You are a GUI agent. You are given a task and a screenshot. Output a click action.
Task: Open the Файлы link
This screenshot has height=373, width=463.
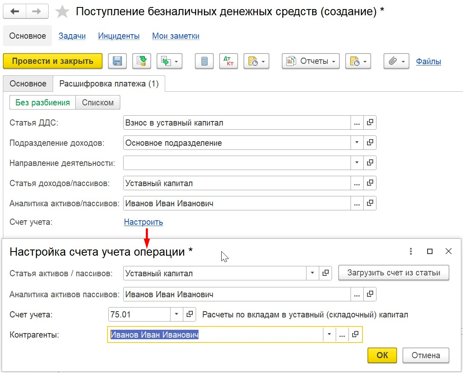point(428,61)
